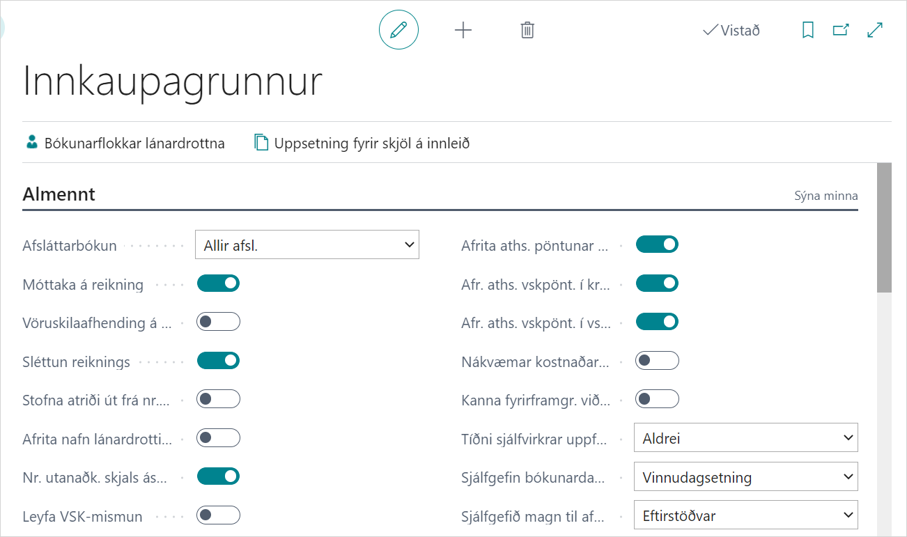Open the dropdown showing Eftirstöðvar
Viewport: 907px width, 537px height.
pyautogui.click(x=745, y=516)
